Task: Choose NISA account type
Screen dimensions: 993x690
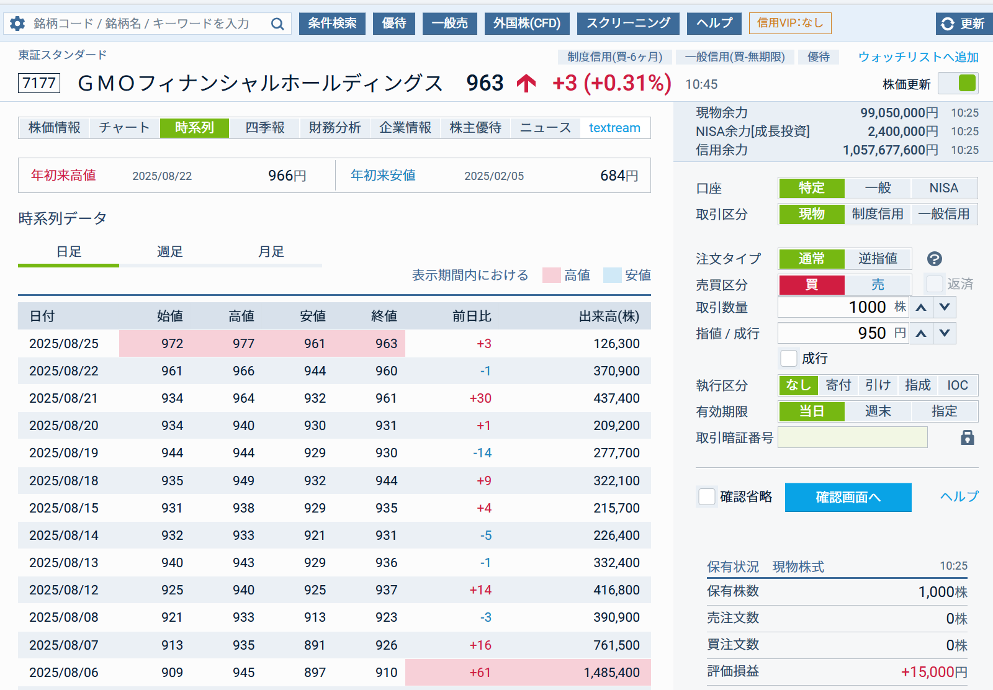Action: click(943, 188)
